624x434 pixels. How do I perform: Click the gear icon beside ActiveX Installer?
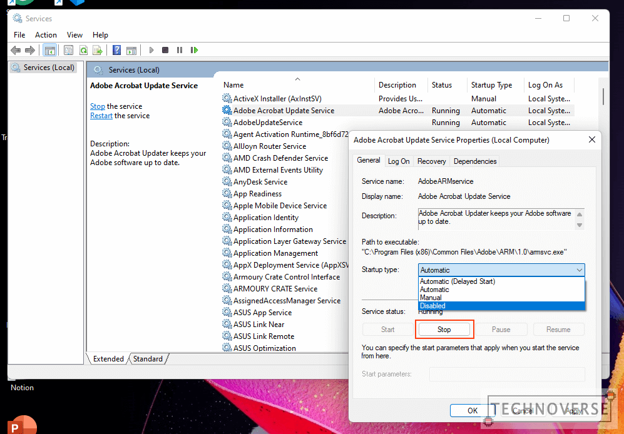(227, 98)
